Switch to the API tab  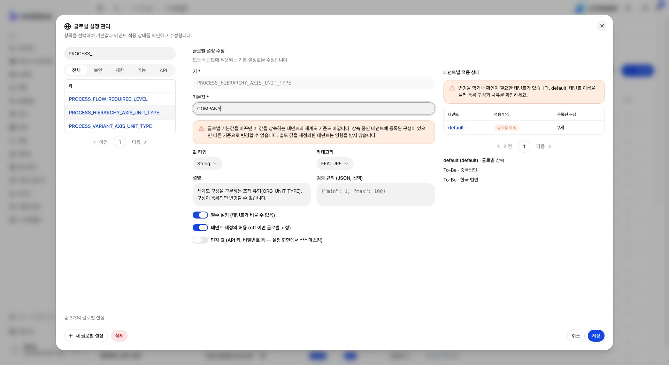coord(163,70)
